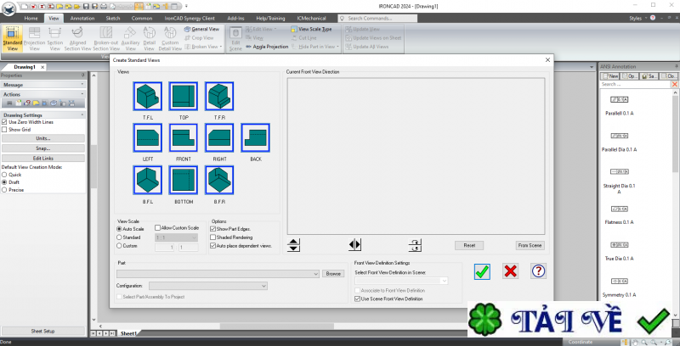The height and width of the screenshot is (346, 680).
Task: Select the BOTTOM view thumbnail
Action: tap(184, 180)
